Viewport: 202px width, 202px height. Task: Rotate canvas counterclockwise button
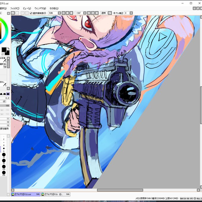[x=89, y=13]
